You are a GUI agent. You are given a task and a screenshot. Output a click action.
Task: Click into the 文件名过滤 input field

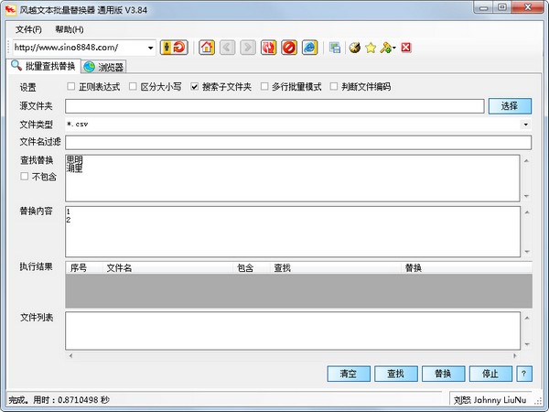tap(297, 142)
